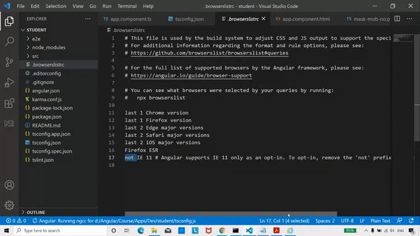Viewport: 420px width, 236px height.
Task: Click the editor minimap
Action: click(404, 38)
